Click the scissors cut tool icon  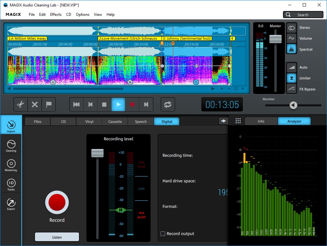pyautogui.click(x=20, y=104)
